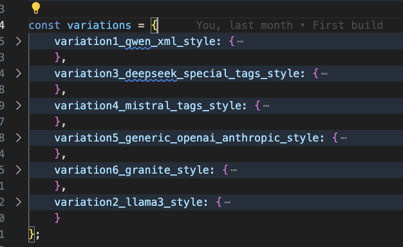Viewport: 403px width, 247px height.
Task: Click folded ellipsis after variation2_llama3_style
Action: pyautogui.click(x=227, y=203)
